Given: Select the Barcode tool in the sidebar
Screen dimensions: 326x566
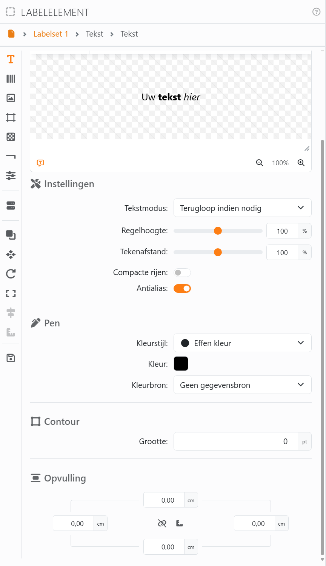Looking at the screenshot, I should click(11, 78).
